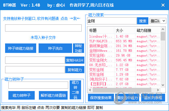
Task: Click the magnet link in the 2.07 GB row
Action: coord(148,84)
